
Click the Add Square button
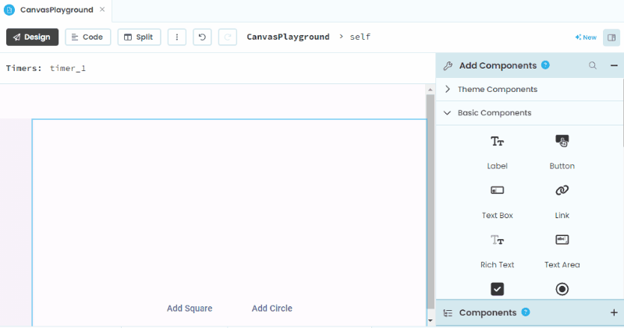tap(190, 309)
